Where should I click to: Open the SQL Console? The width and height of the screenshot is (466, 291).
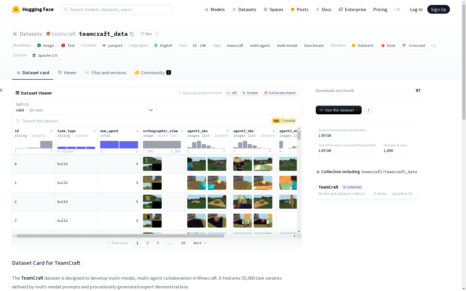[284, 121]
